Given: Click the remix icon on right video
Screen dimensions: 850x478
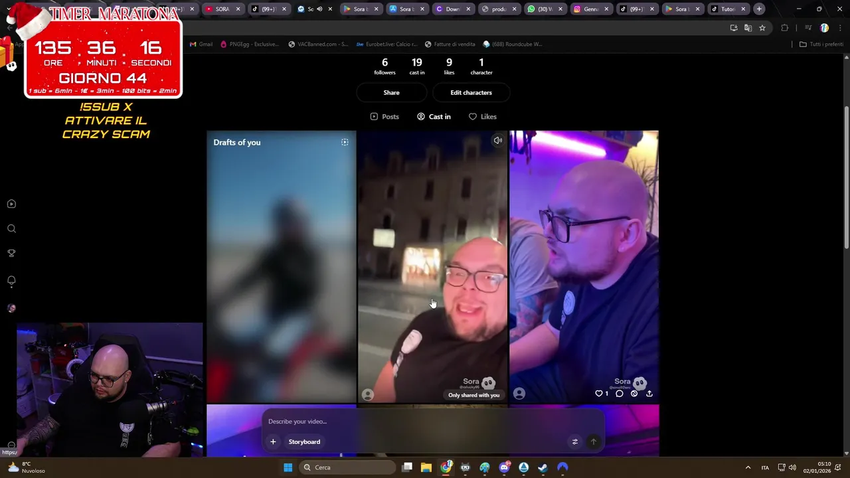Looking at the screenshot, I should [634, 394].
